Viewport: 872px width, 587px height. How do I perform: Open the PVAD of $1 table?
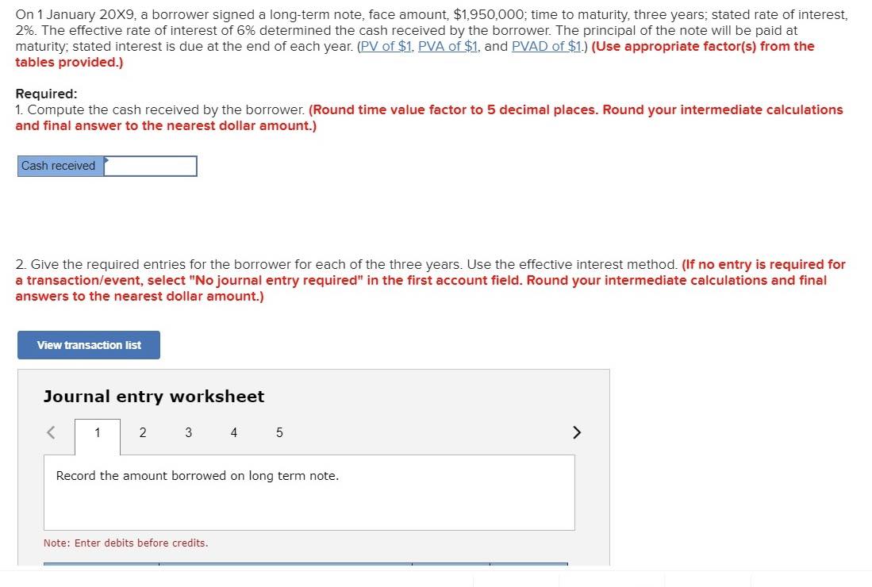(x=546, y=46)
